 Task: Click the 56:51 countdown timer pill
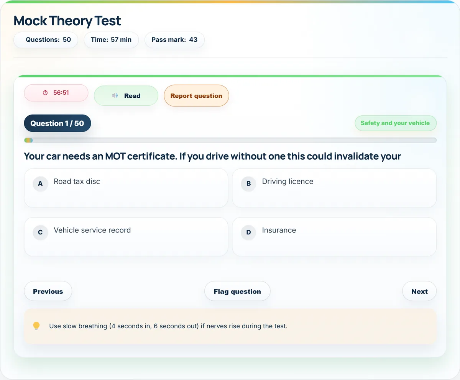coord(56,93)
